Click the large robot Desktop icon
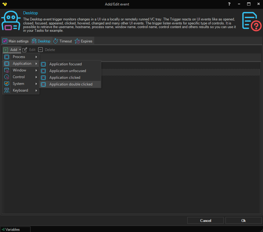Image resolution: width=263 pixels, height=232 pixels. pos(11,20)
